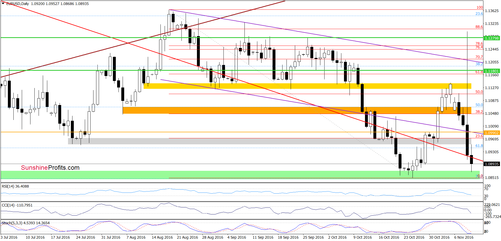Viewport: 501px width, 241px height.
Task: Click the 16 Oct 2016 date label
Action: click(389, 237)
